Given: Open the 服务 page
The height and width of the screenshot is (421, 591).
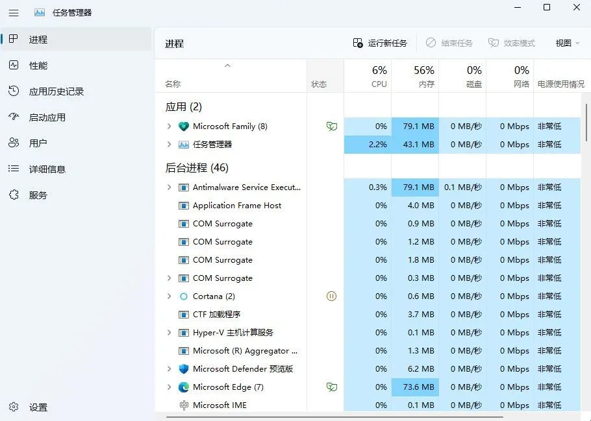Looking at the screenshot, I should [x=76, y=195].
